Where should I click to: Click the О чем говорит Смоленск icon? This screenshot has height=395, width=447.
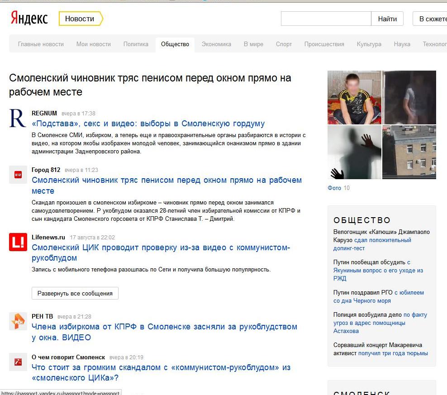pos(18,362)
